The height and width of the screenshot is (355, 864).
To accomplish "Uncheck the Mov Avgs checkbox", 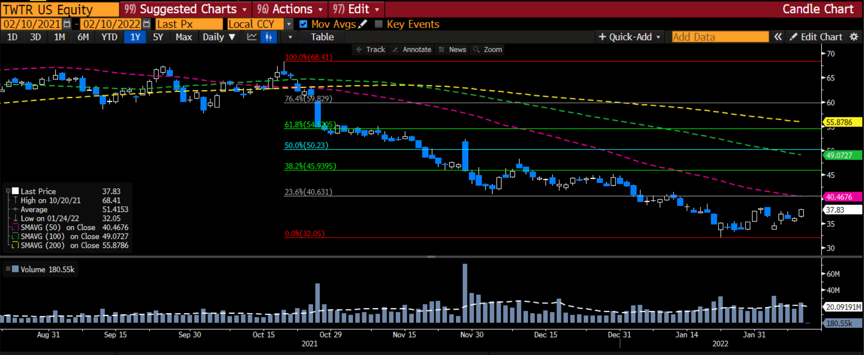I will 303,24.
